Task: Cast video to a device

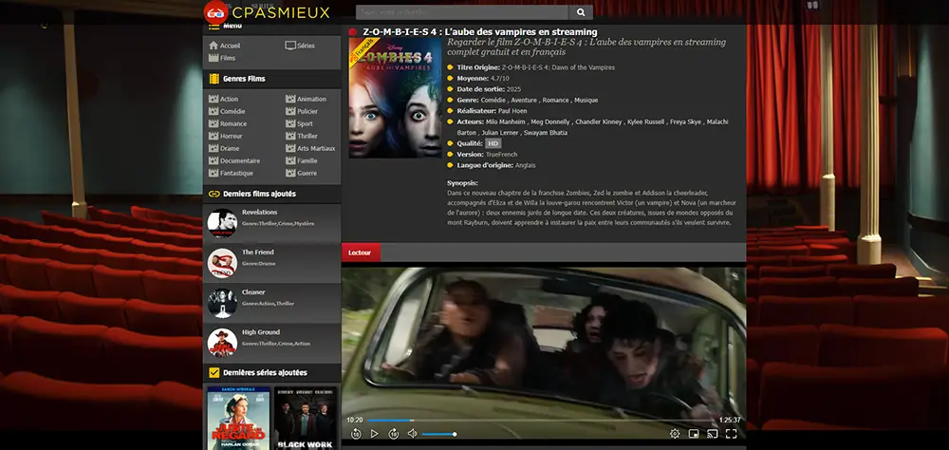Action: coord(713,434)
